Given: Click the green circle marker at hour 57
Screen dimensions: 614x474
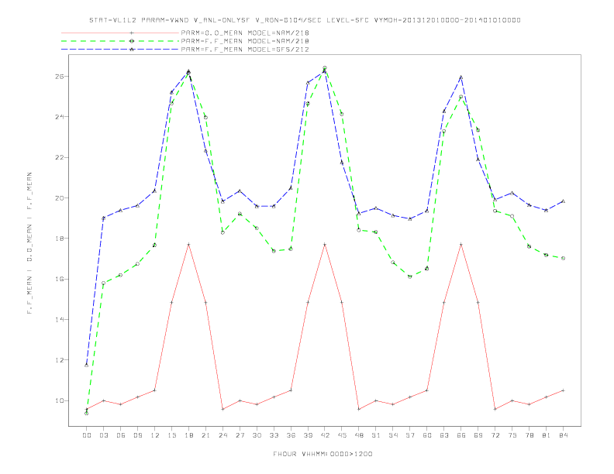Looking at the screenshot, I should coord(410,276).
